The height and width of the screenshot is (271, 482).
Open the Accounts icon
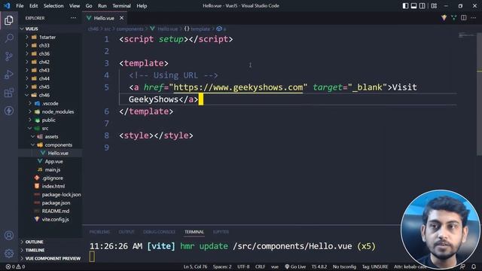[9, 236]
